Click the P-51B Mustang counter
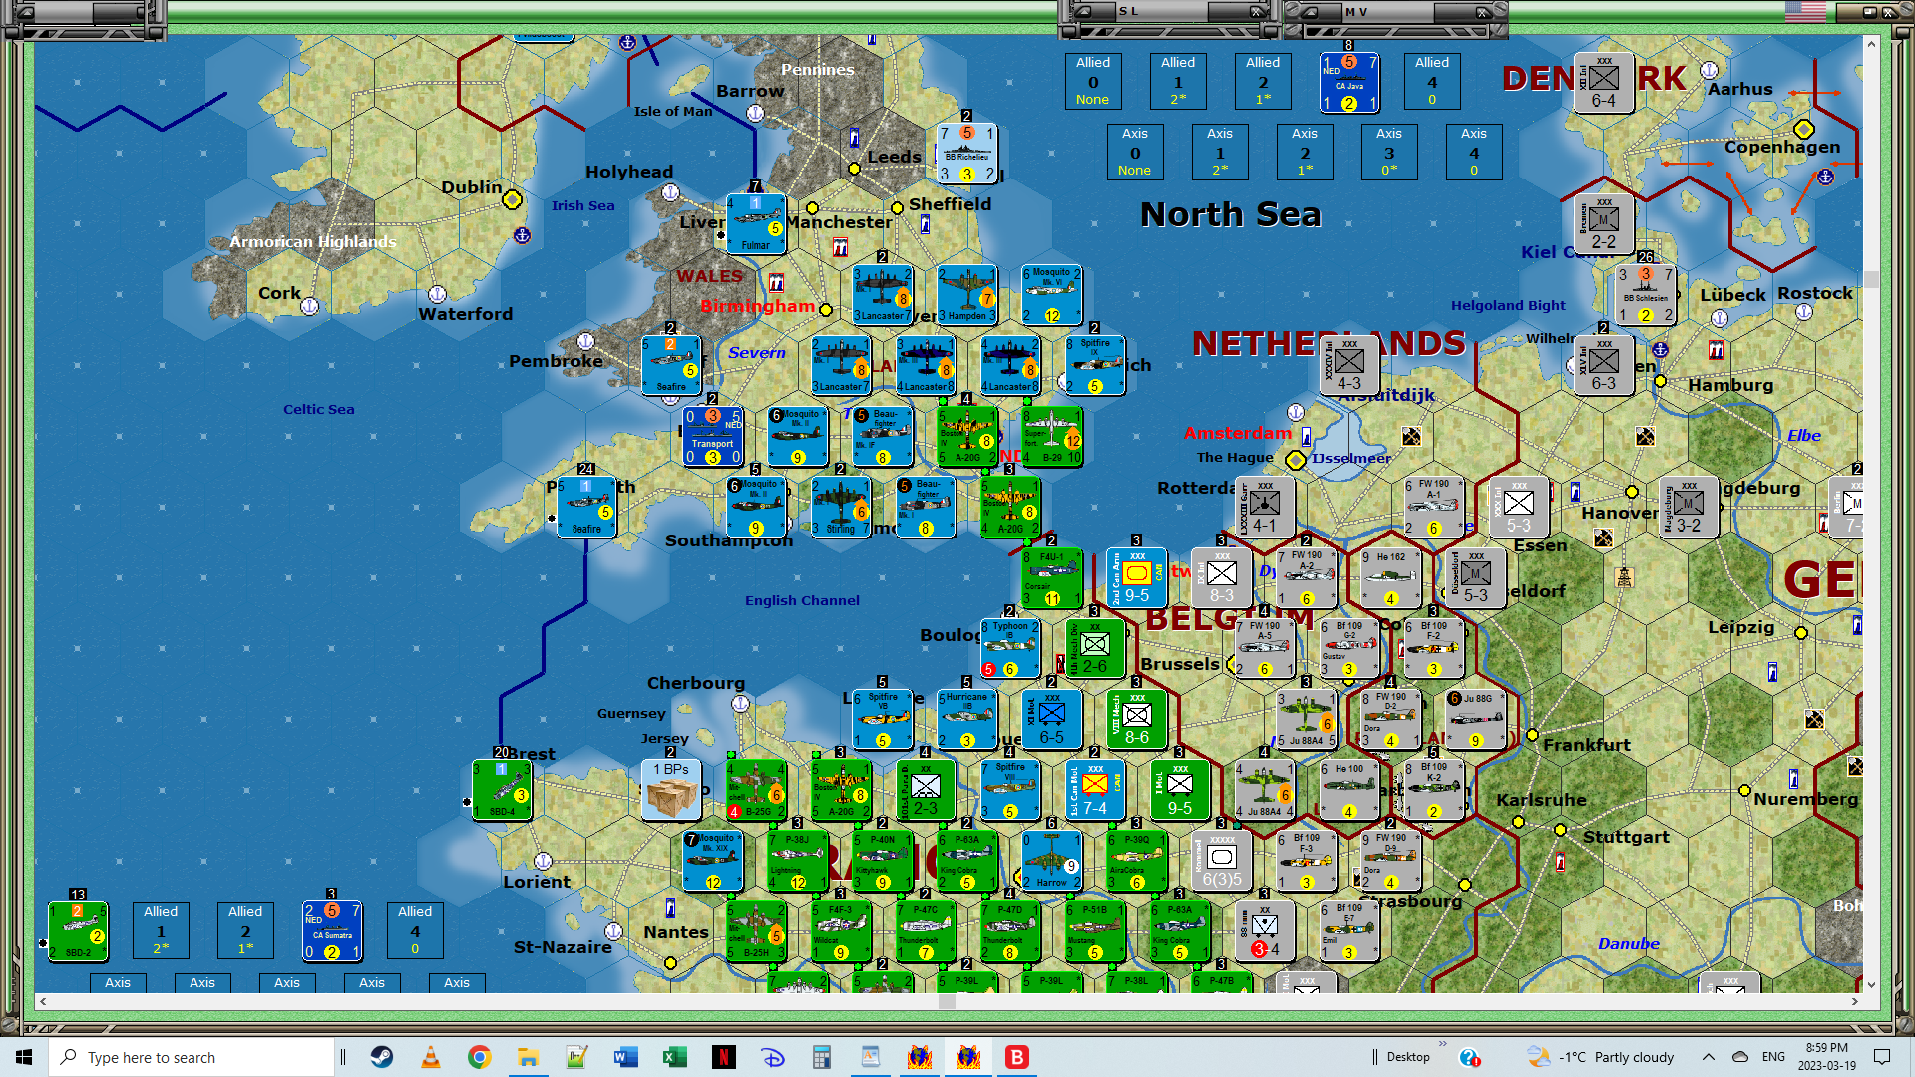Screen dimensions: 1915x1077 pos(1094,931)
